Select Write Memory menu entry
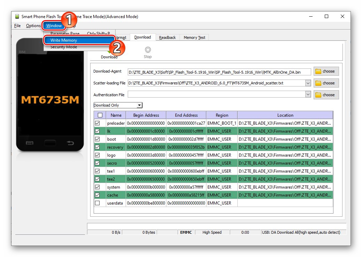Image resolution: width=362 pixels, height=257 pixels. point(79,40)
